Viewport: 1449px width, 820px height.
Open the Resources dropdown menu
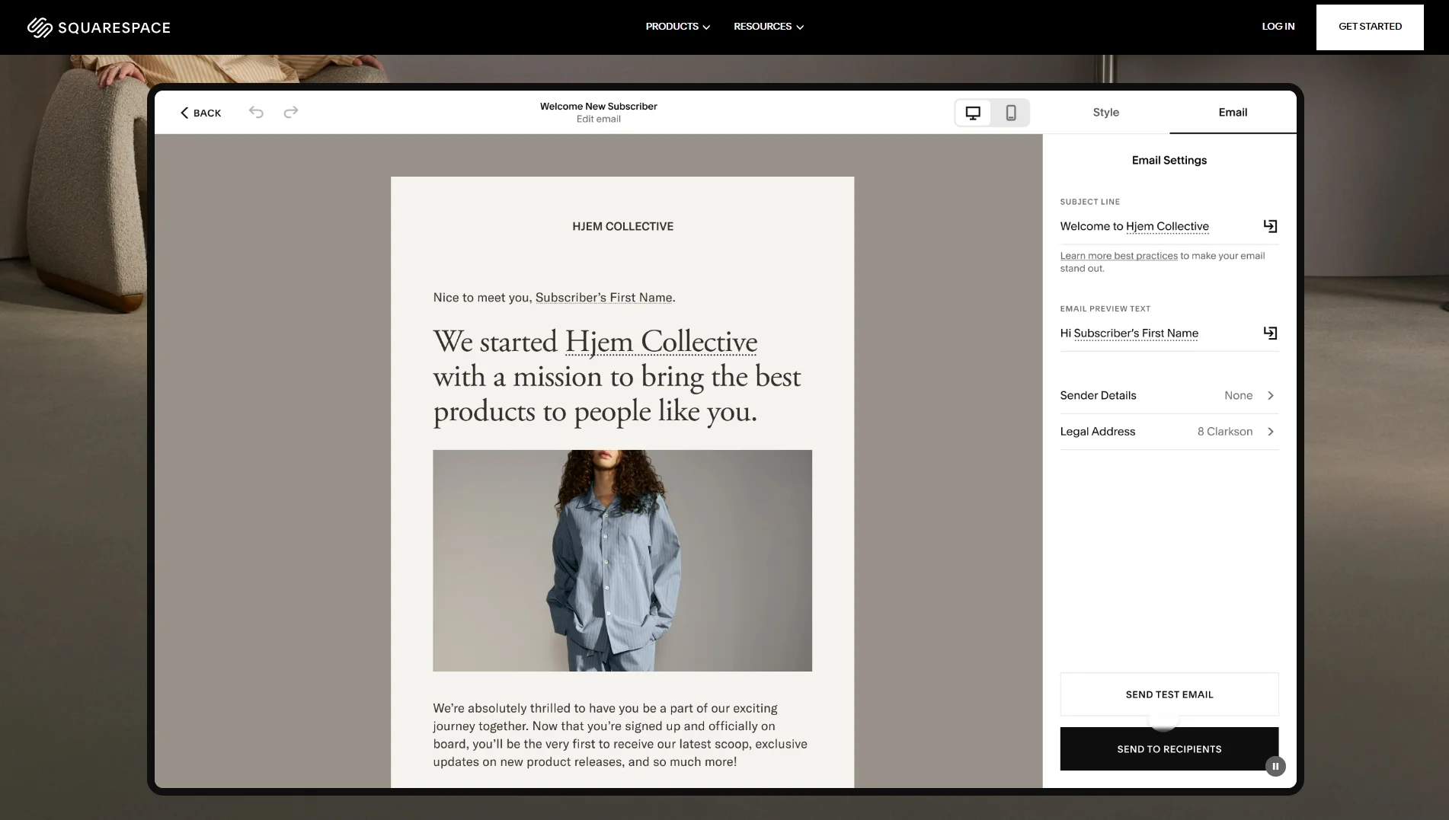click(x=769, y=27)
